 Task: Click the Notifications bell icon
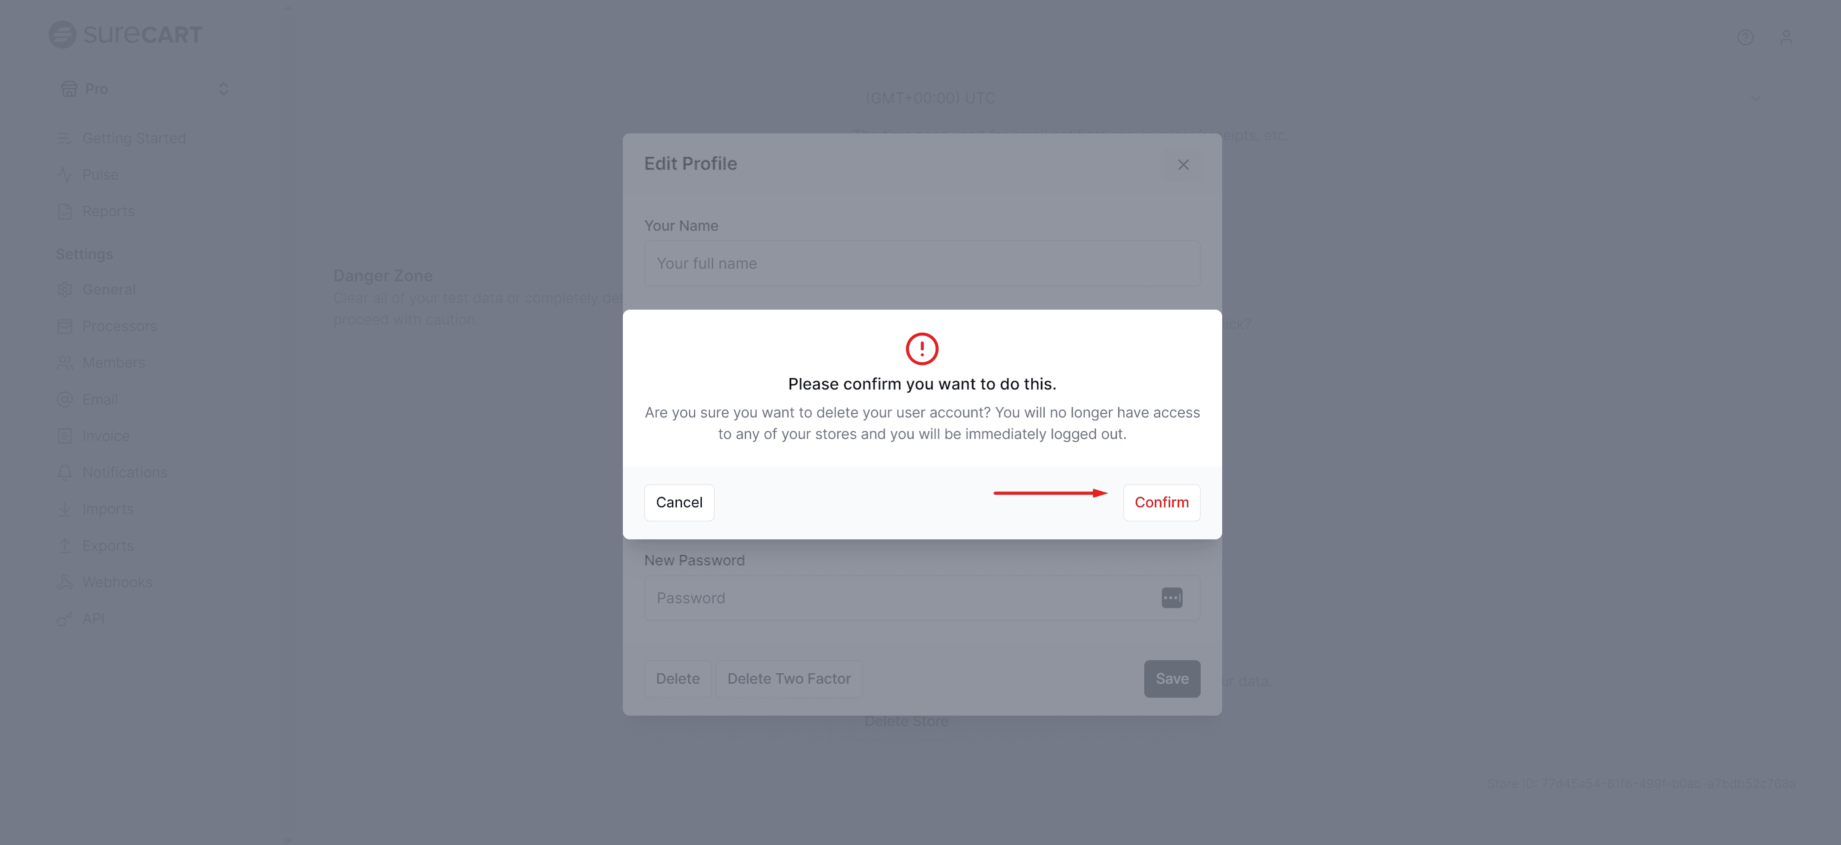tap(65, 472)
